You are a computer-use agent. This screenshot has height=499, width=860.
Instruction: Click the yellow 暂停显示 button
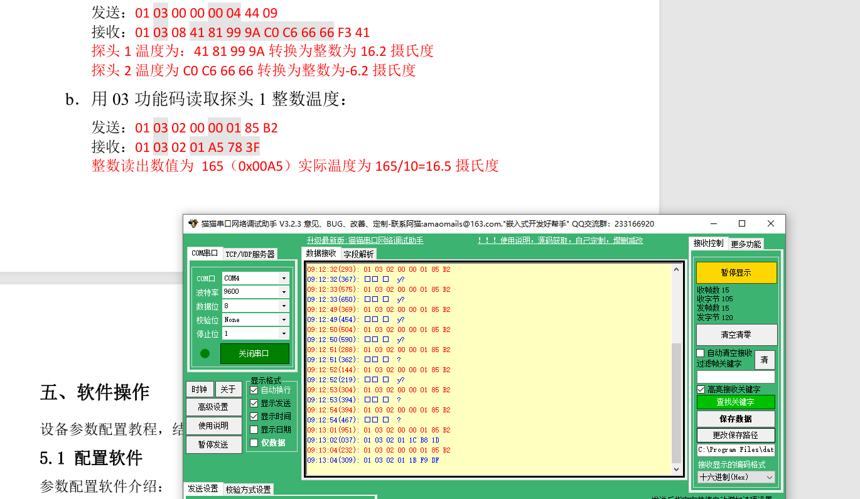click(736, 273)
